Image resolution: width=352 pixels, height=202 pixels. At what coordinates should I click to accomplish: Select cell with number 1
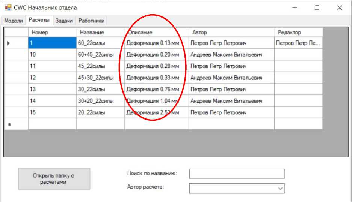click(x=52, y=43)
